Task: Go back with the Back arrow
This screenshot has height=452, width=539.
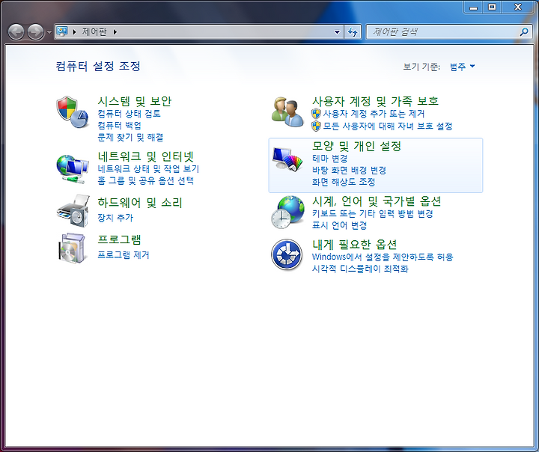Action: 16,32
